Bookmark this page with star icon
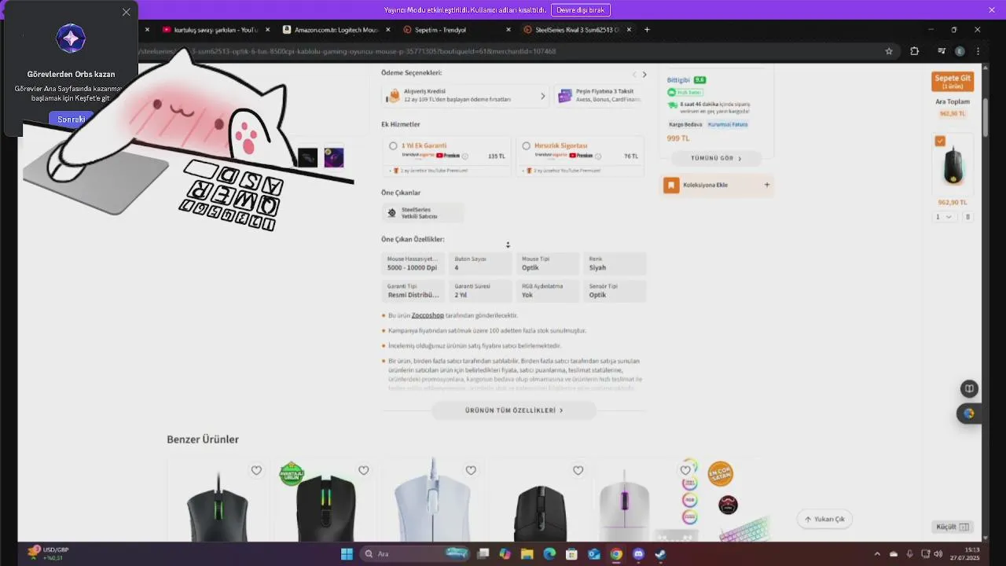 [x=889, y=51]
